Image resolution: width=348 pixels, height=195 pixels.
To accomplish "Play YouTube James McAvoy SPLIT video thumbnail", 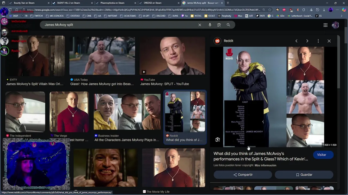I will 172,56.
